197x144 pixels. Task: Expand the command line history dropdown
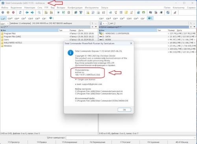click(195, 138)
